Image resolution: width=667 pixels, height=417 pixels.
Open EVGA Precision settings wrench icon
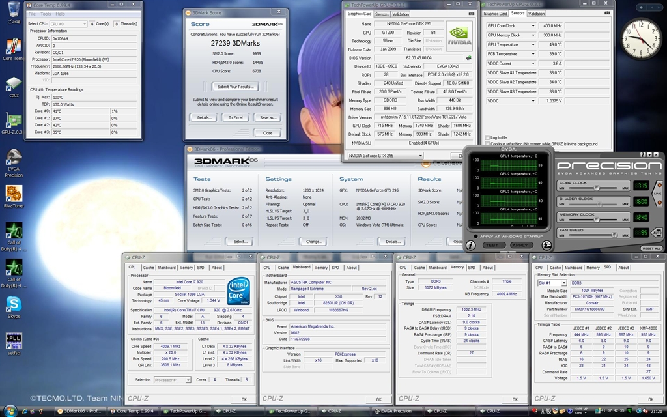point(547,245)
